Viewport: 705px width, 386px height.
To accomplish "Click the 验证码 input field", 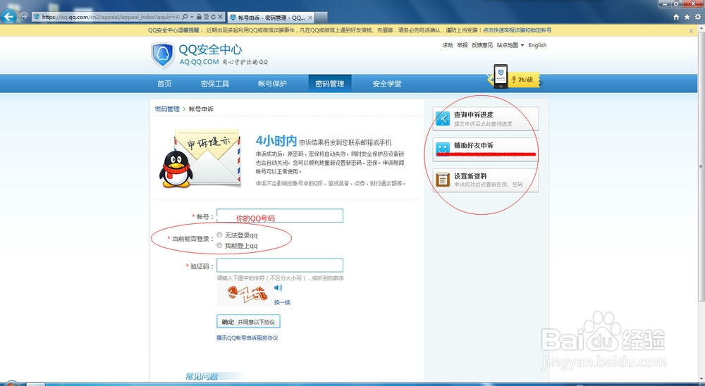I will [x=280, y=266].
